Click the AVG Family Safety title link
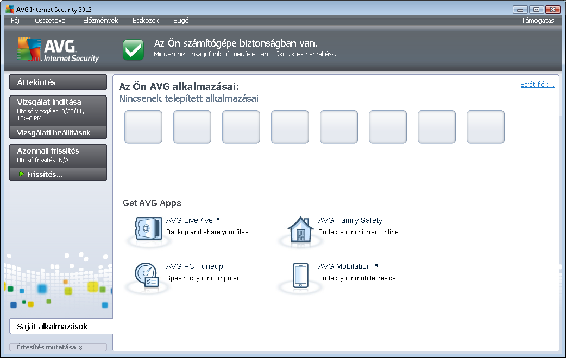The image size is (566, 358). click(350, 220)
